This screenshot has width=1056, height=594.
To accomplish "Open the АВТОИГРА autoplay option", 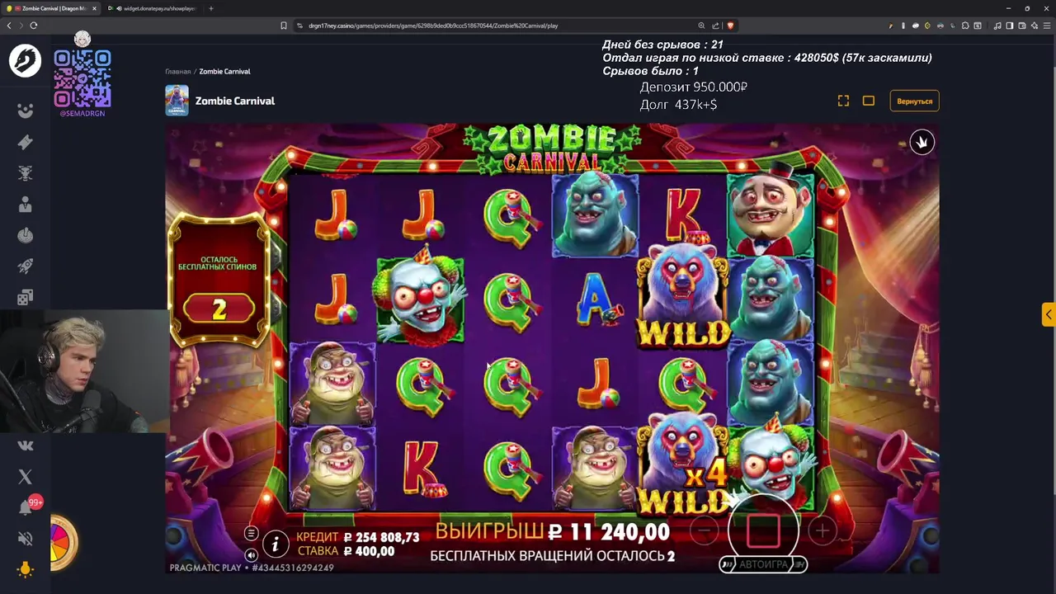I will tap(763, 564).
